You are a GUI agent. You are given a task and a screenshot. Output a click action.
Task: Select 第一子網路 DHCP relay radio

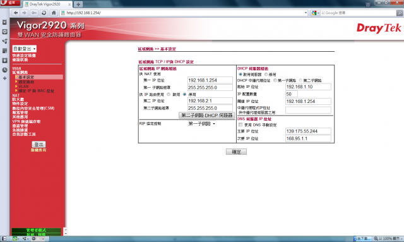point(275,80)
